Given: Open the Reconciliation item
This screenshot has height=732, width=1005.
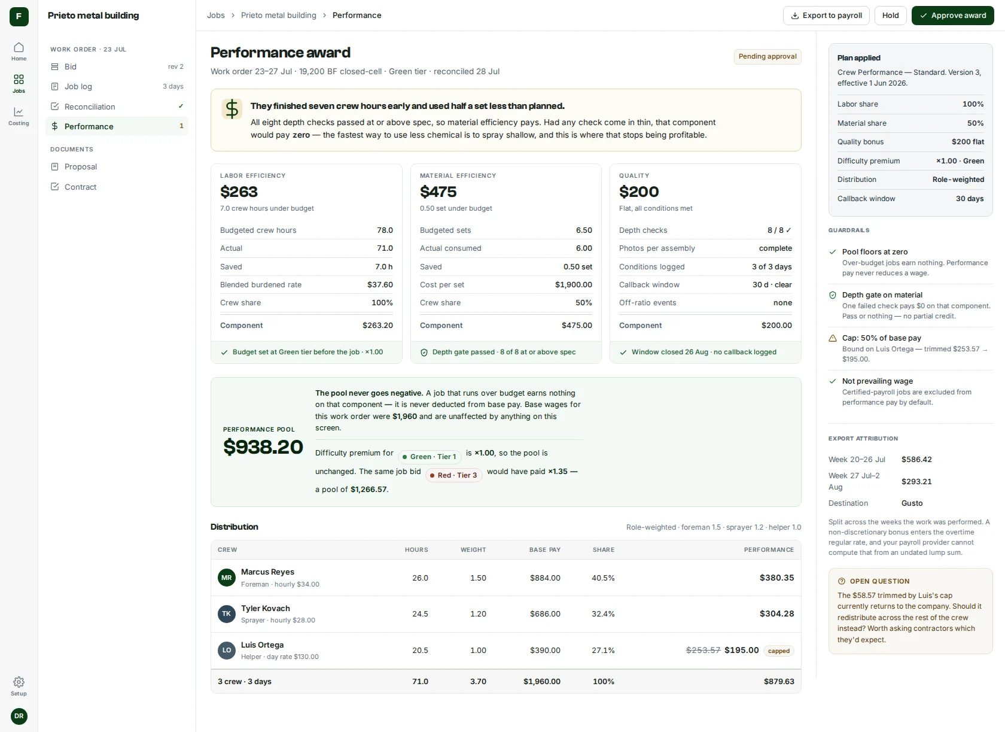Looking at the screenshot, I should click(x=117, y=107).
